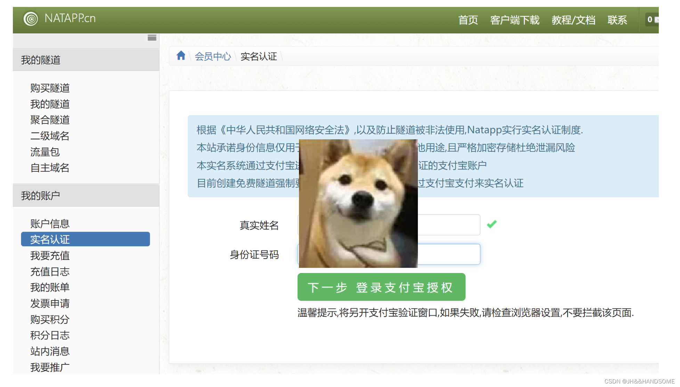Click 会员中心 breadcrumb link
This screenshot has height=387, width=680.
point(213,56)
